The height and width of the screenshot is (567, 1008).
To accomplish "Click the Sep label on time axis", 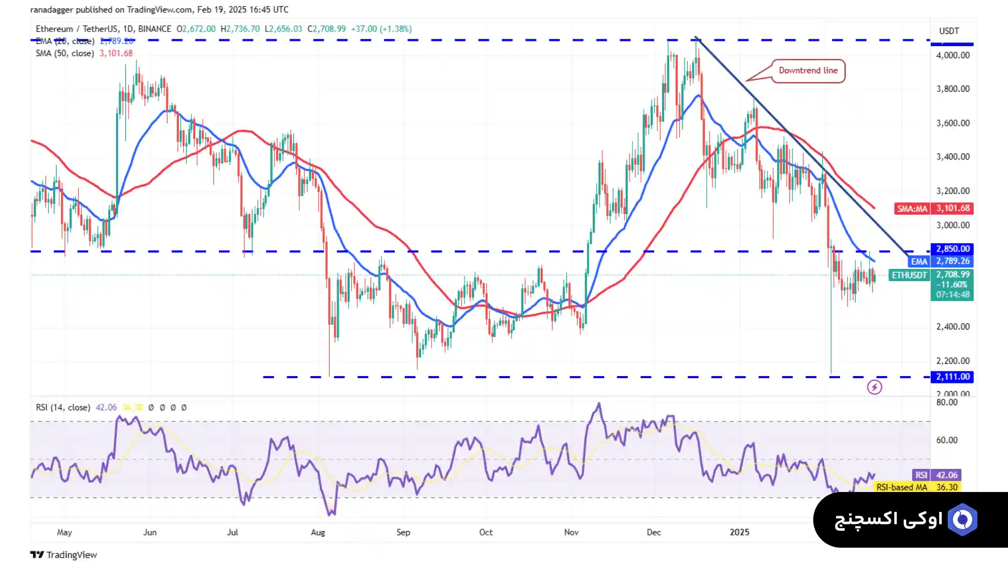I will (403, 532).
